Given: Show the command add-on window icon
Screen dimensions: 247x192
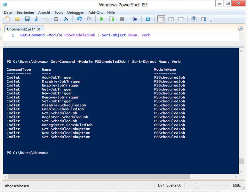Looking at the screenshot, I should [194, 19].
